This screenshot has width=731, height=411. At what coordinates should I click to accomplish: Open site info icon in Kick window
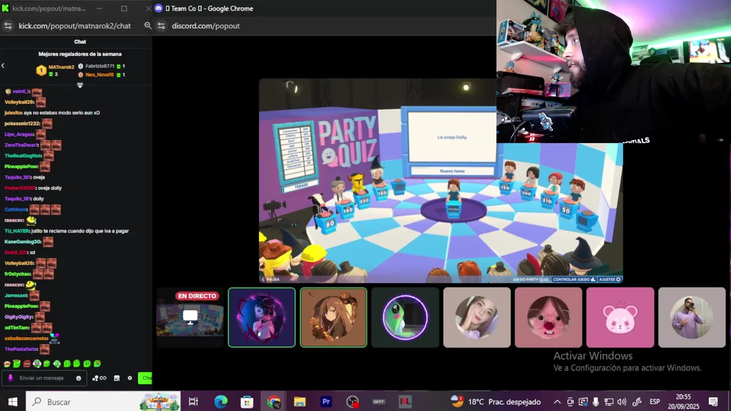click(8, 26)
